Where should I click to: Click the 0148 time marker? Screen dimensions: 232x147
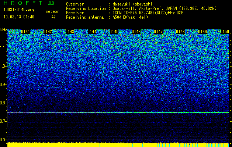[180, 32]
